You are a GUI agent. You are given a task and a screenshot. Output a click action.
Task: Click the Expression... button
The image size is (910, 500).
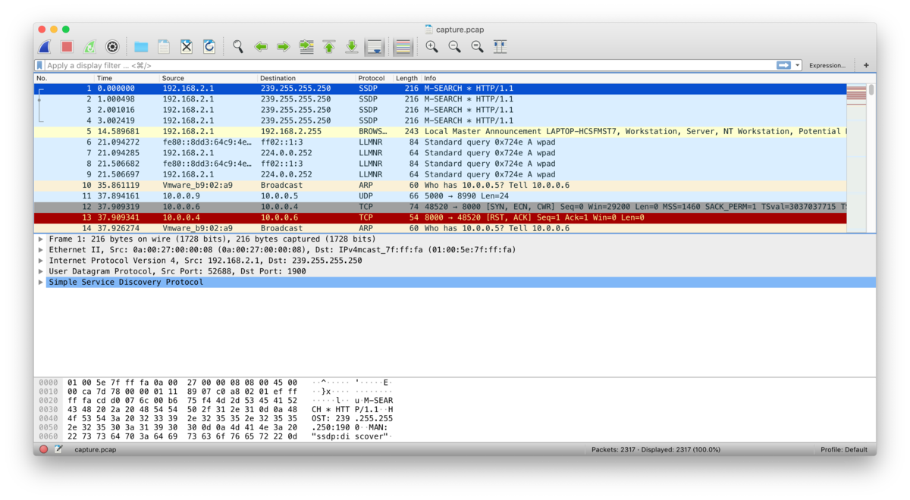pos(827,66)
